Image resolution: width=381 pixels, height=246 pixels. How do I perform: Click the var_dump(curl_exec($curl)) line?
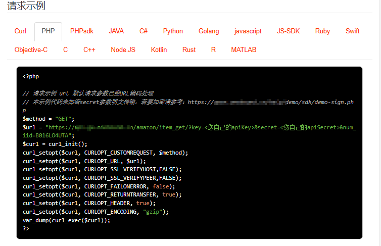[66, 220]
